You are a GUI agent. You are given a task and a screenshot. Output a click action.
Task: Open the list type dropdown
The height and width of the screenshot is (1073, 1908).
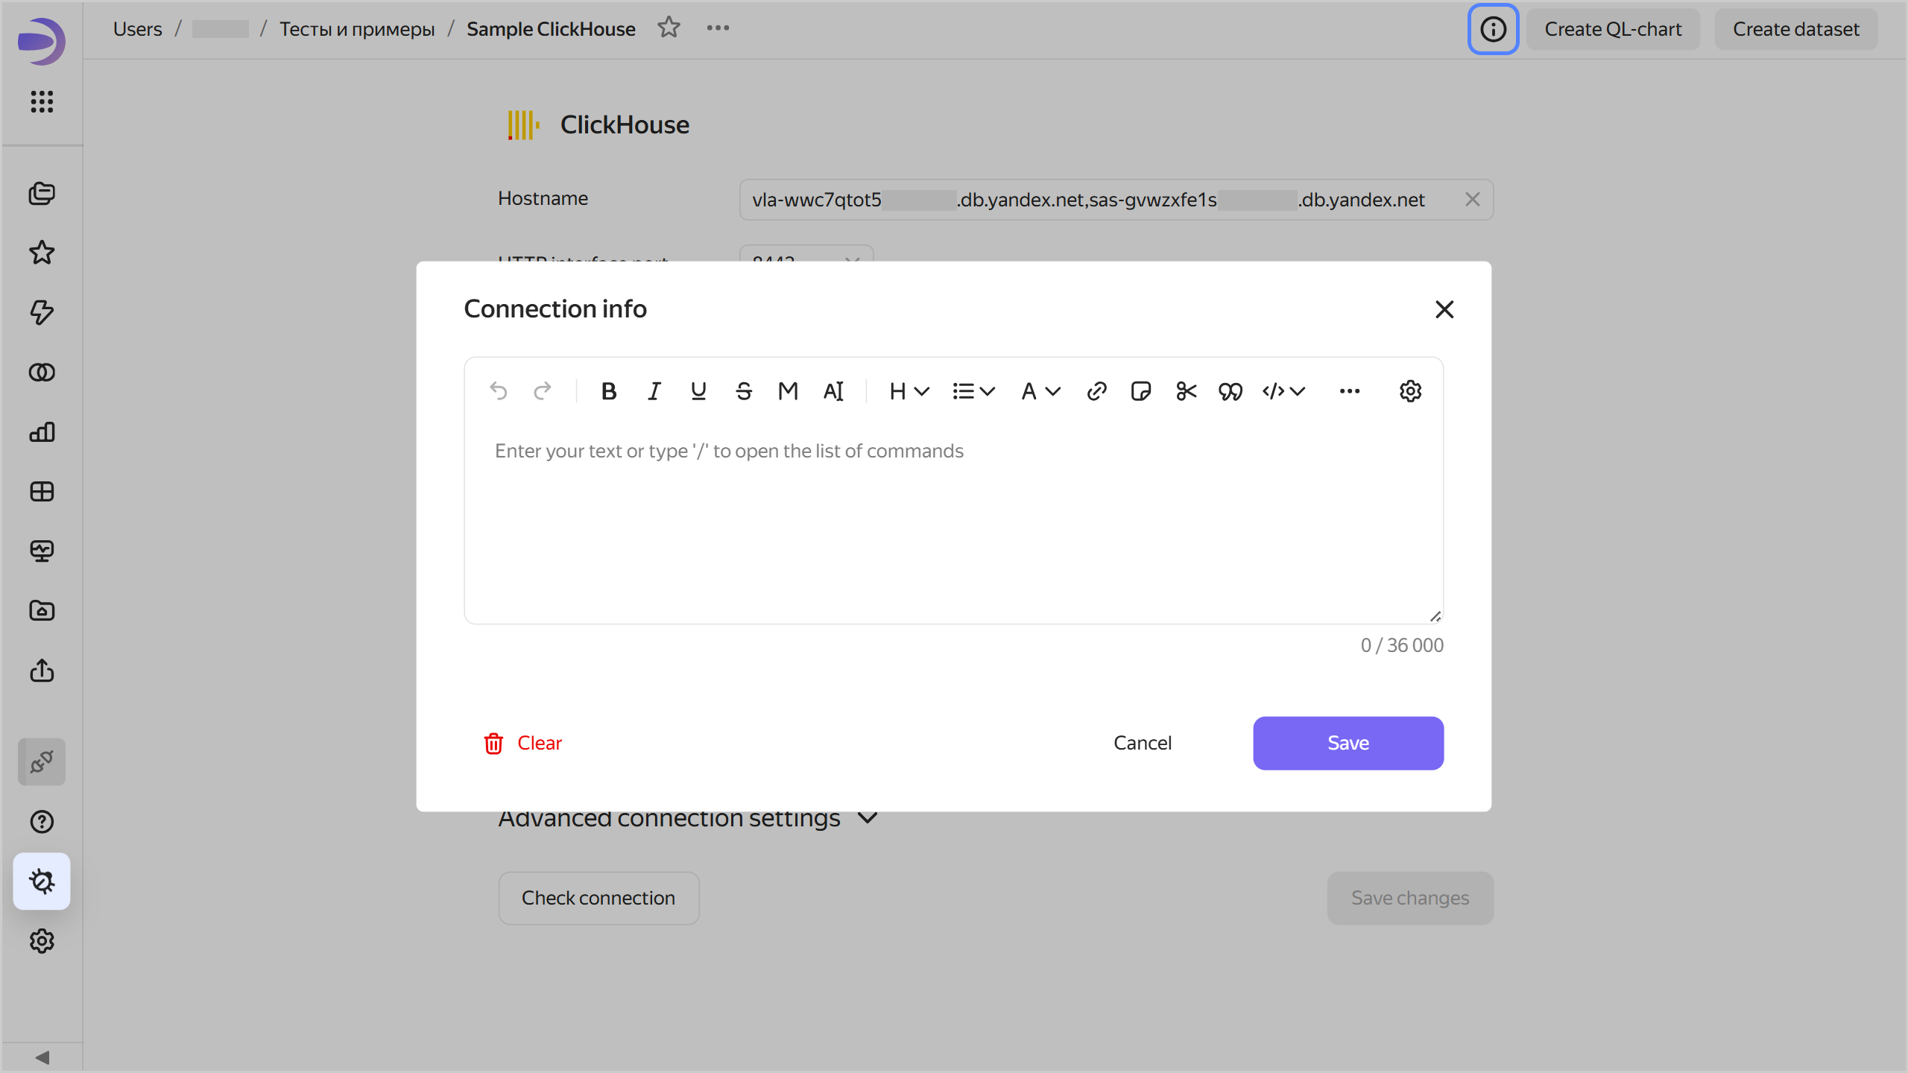coord(973,391)
